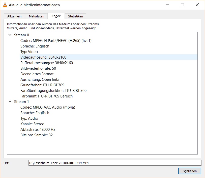The height and width of the screenshot is (178, 205).
Task: Click the Ort file path field
Action: click(x=115, y=163)
